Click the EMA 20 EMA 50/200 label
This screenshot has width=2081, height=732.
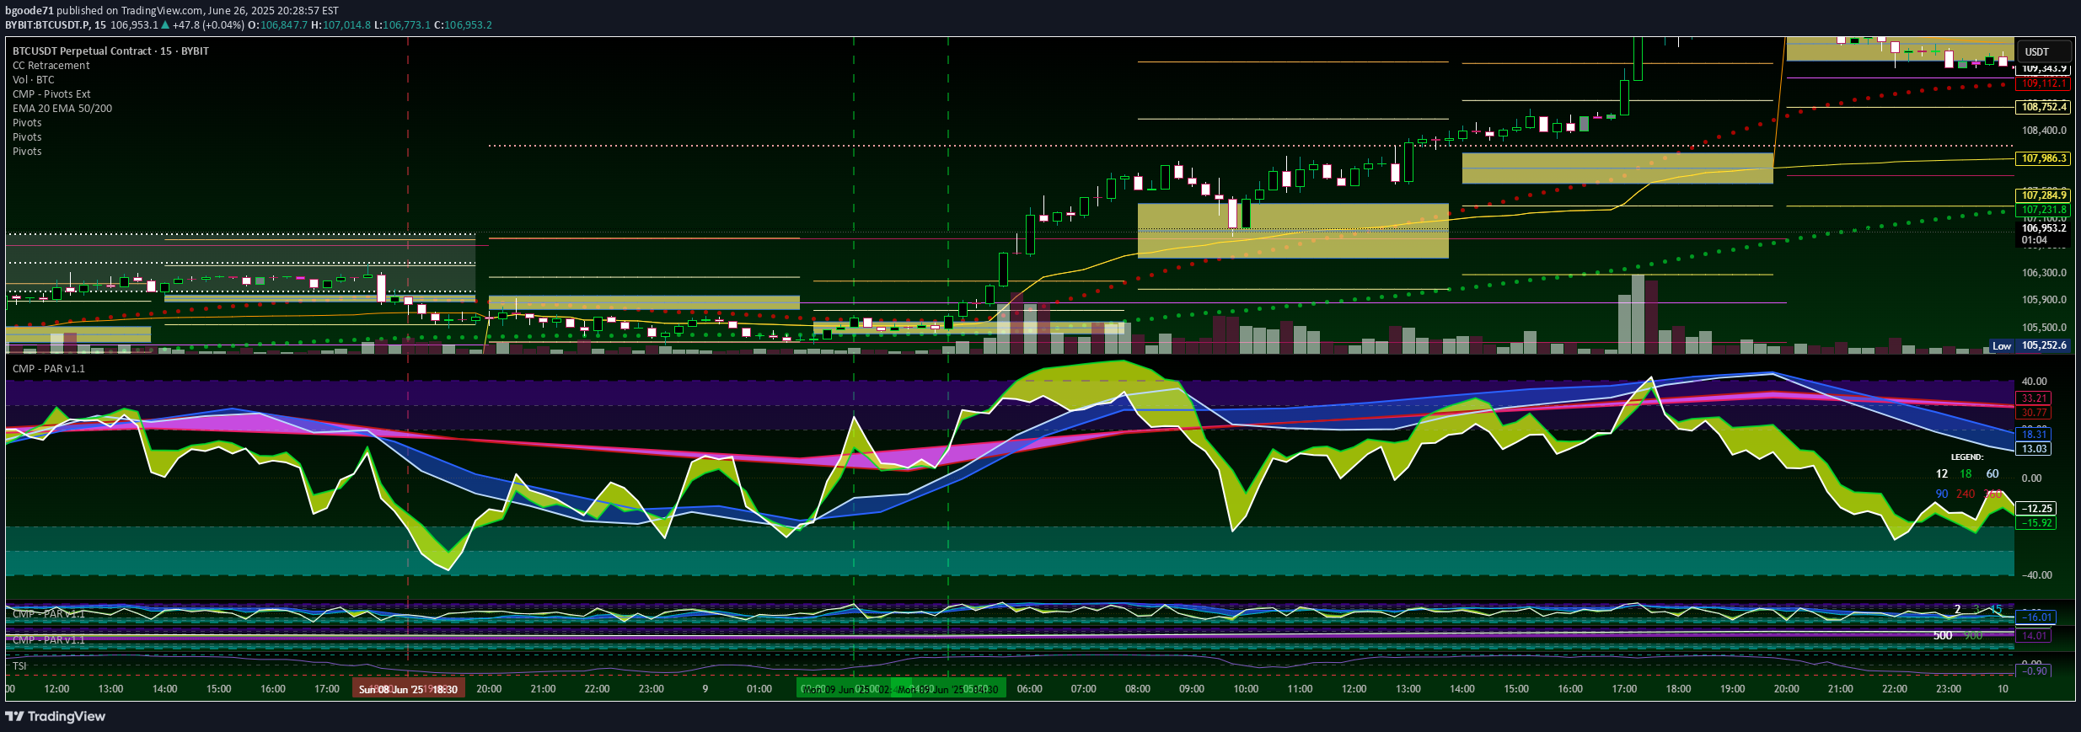[62, 109]
